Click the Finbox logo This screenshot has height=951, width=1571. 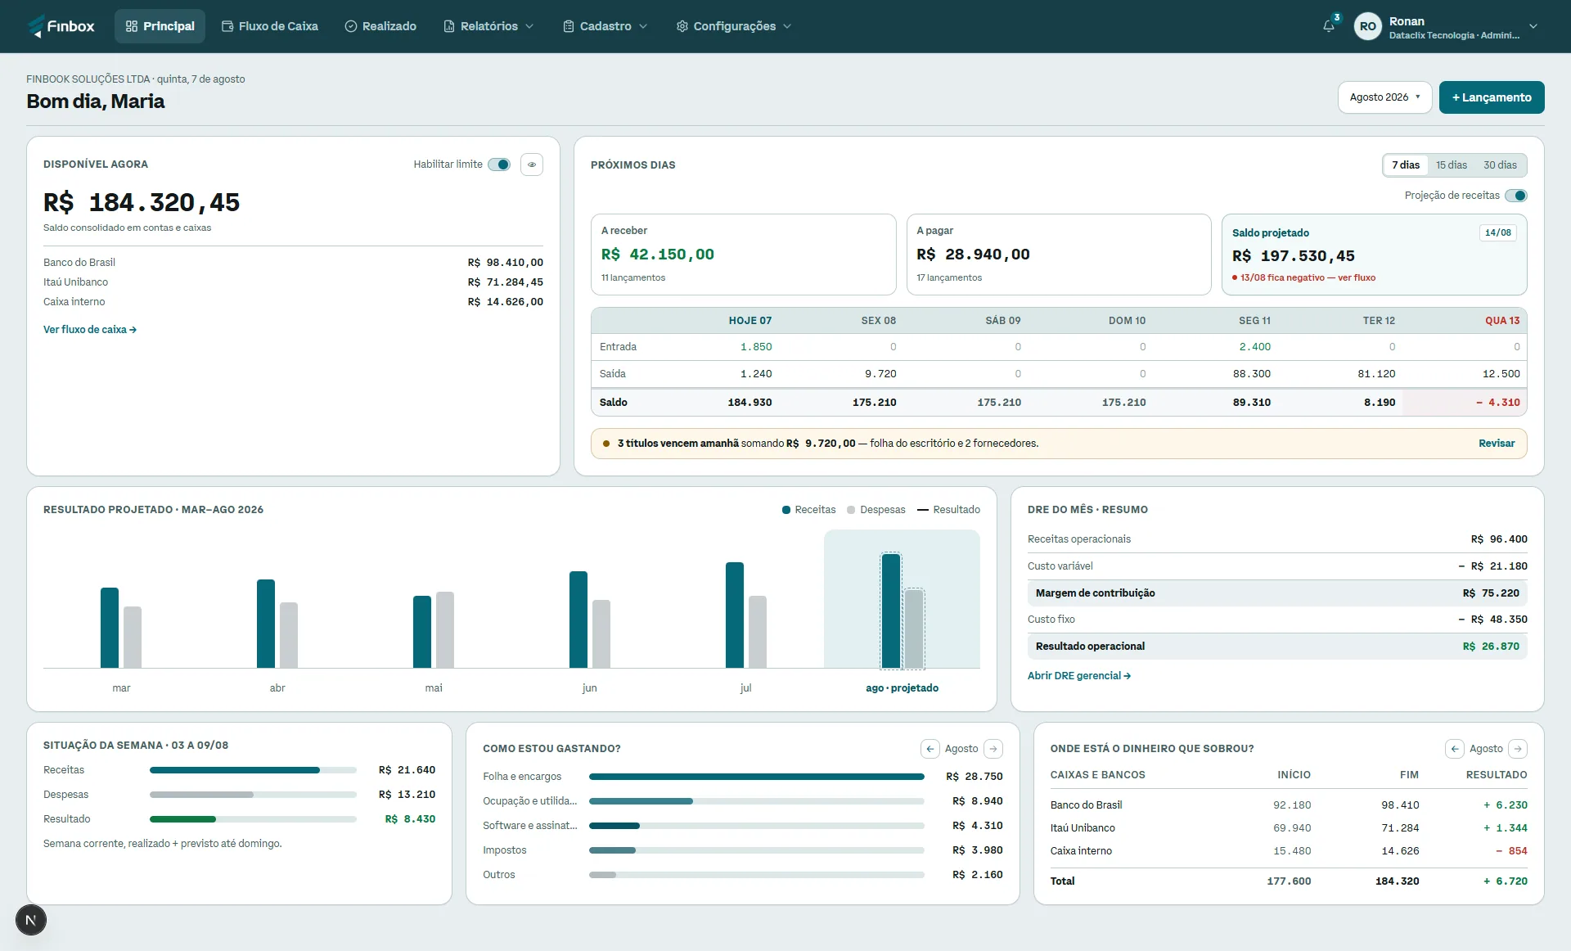[x=61, y=26]
